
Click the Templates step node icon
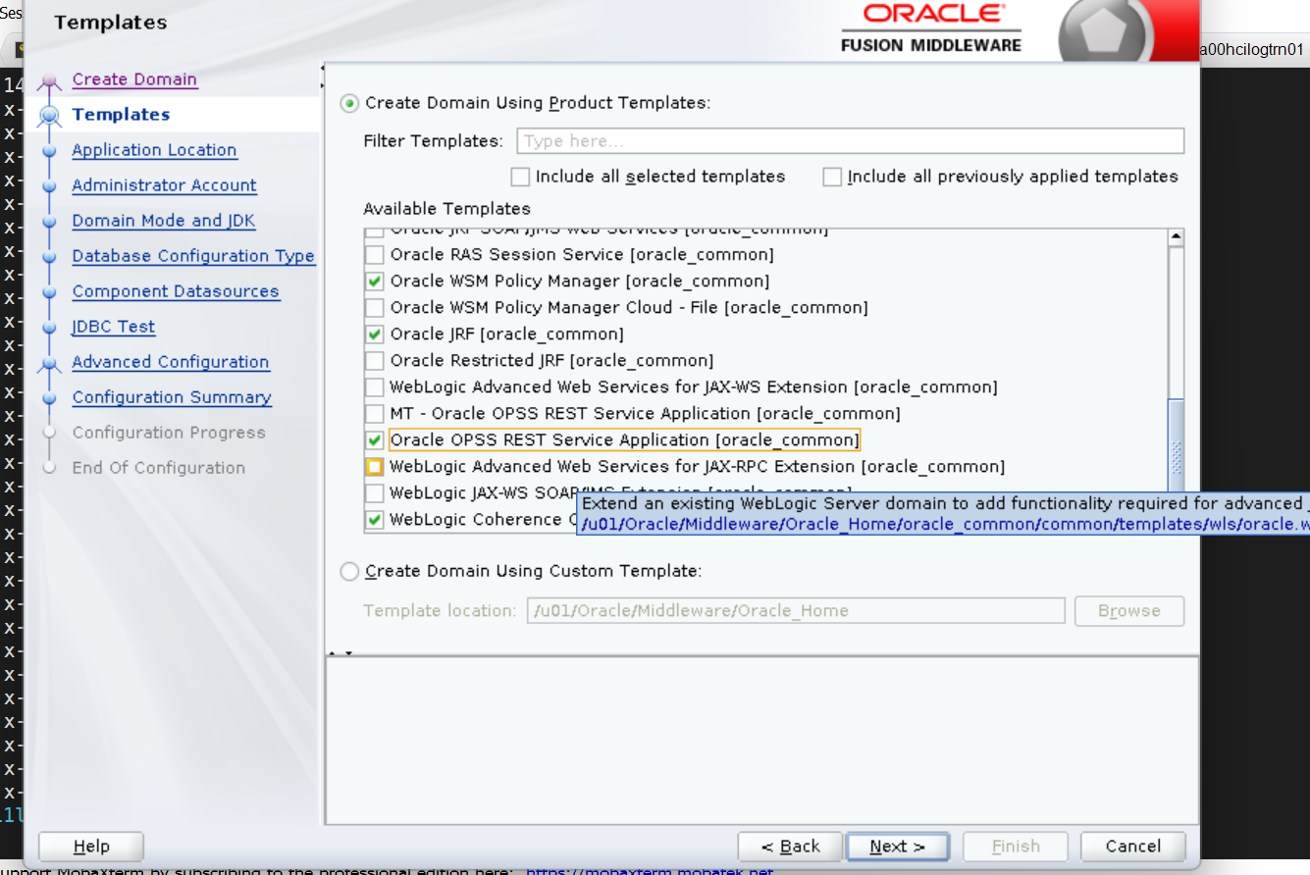tap(49, 116)
